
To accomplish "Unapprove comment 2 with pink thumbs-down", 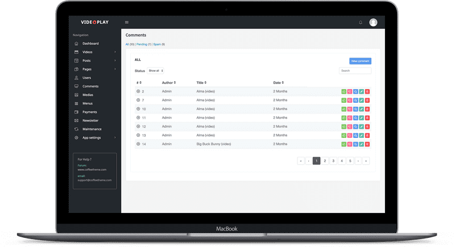I will click(350, 91).
